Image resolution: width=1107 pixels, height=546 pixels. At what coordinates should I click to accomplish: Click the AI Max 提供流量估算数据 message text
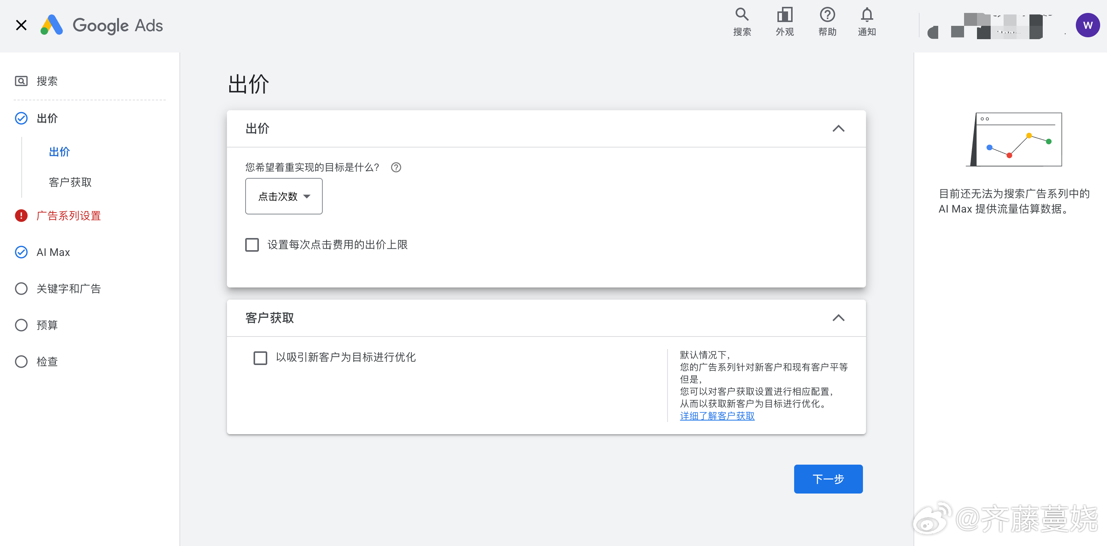(1014, 201)
